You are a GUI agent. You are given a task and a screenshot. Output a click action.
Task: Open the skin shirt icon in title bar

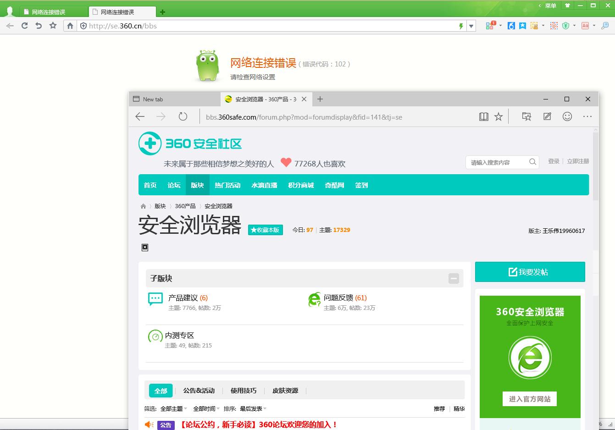click(567, 6)
